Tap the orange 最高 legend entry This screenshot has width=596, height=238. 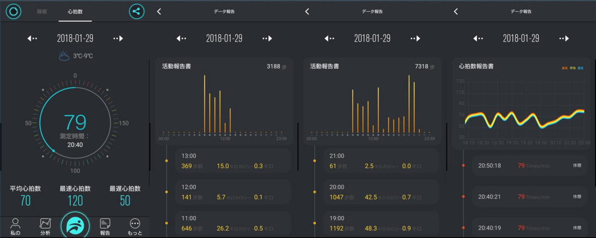564,68
